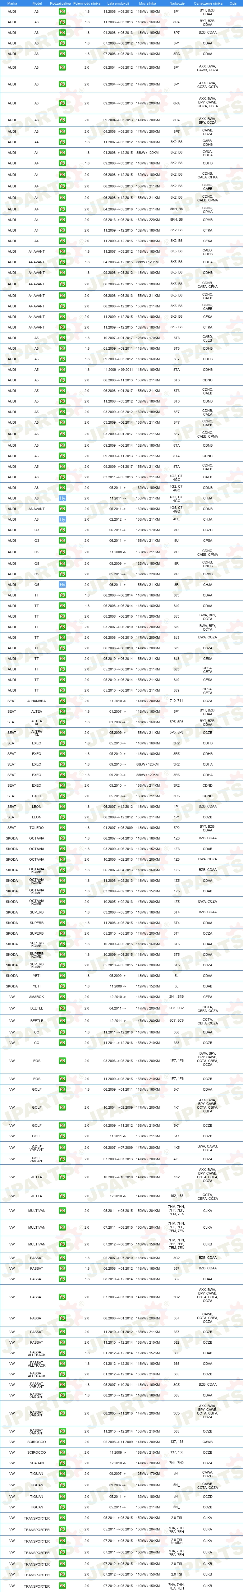Viewport: 243px width, 1592px height.
Task: Click the petrol icon in the Skoda Yeti 118kW row
Action: click(62, 976)
